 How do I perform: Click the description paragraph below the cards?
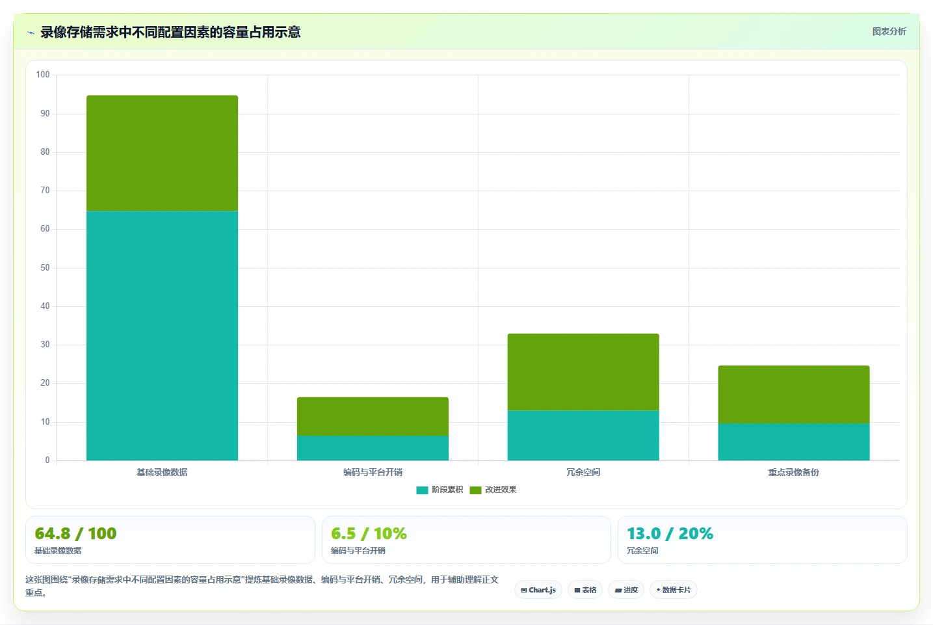click(262, 586)
